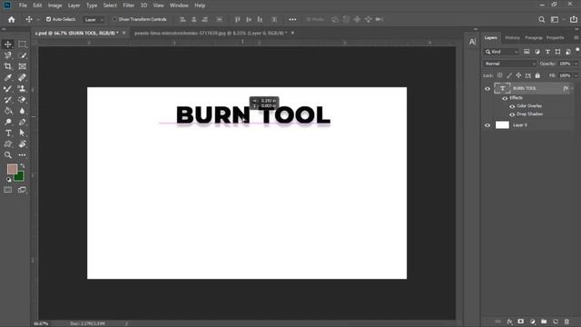This screenshot has width=581, height=327.
Task: Enable Show Transform Controls checkbox
Action: point(115,19)
